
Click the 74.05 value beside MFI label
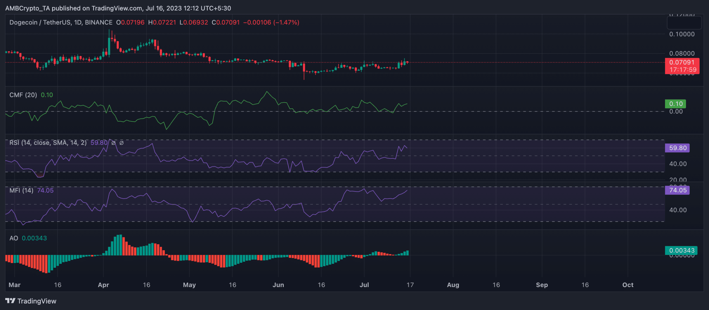tap(45, 190)
